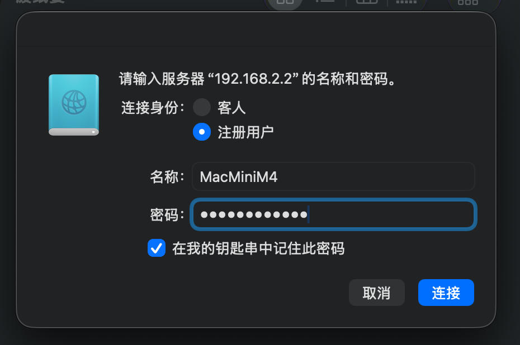Click the server 192.168.2.2 prompt message
This screenshot has height=345, width=520.
click(x=257, y=79)
